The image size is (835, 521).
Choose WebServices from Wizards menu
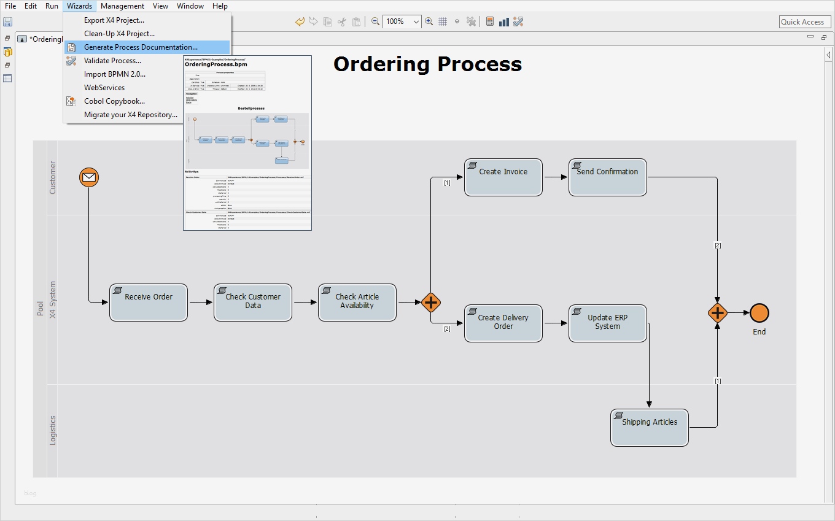[147, 88]
